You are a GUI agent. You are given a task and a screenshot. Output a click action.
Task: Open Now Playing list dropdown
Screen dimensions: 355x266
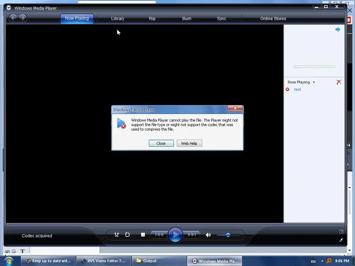pos(314,82)
